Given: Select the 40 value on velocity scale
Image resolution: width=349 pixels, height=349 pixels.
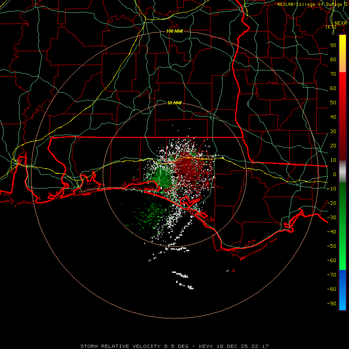Looking at the screenshot, I should pyautogui.click(x=333, y=117).
